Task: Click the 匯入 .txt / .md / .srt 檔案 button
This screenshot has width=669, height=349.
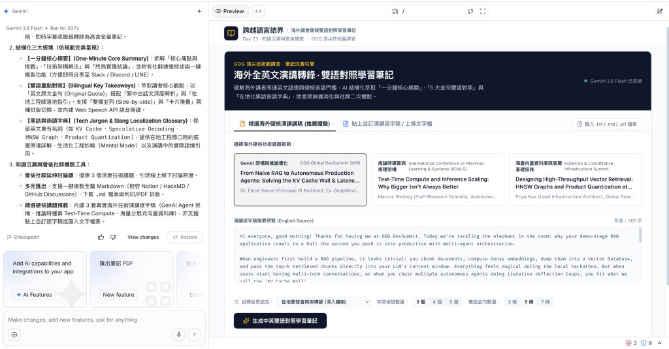Action: tap(607, 124)
